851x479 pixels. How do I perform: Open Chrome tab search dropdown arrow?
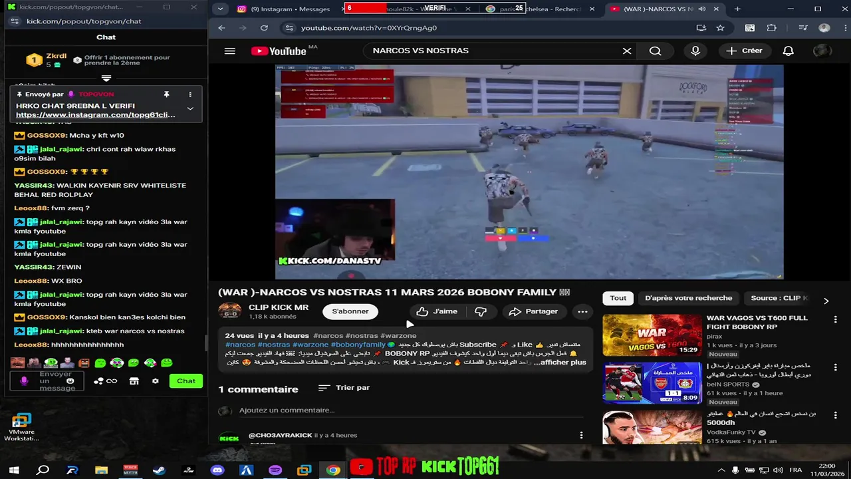point(220,9)
